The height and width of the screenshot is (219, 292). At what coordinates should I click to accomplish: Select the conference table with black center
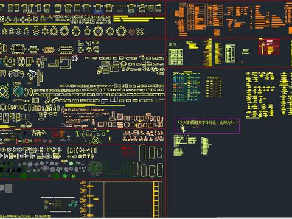coord(18,49)
